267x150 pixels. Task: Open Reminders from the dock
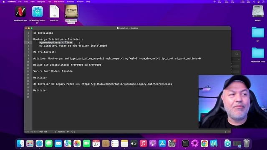pyautogui.click(x=115, y=143)
